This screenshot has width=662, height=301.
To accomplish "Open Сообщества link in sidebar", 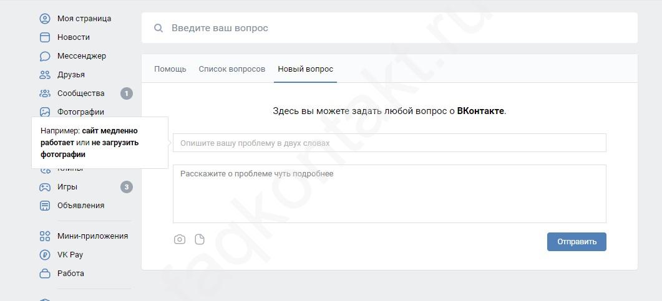I will (x=80, y=93).
